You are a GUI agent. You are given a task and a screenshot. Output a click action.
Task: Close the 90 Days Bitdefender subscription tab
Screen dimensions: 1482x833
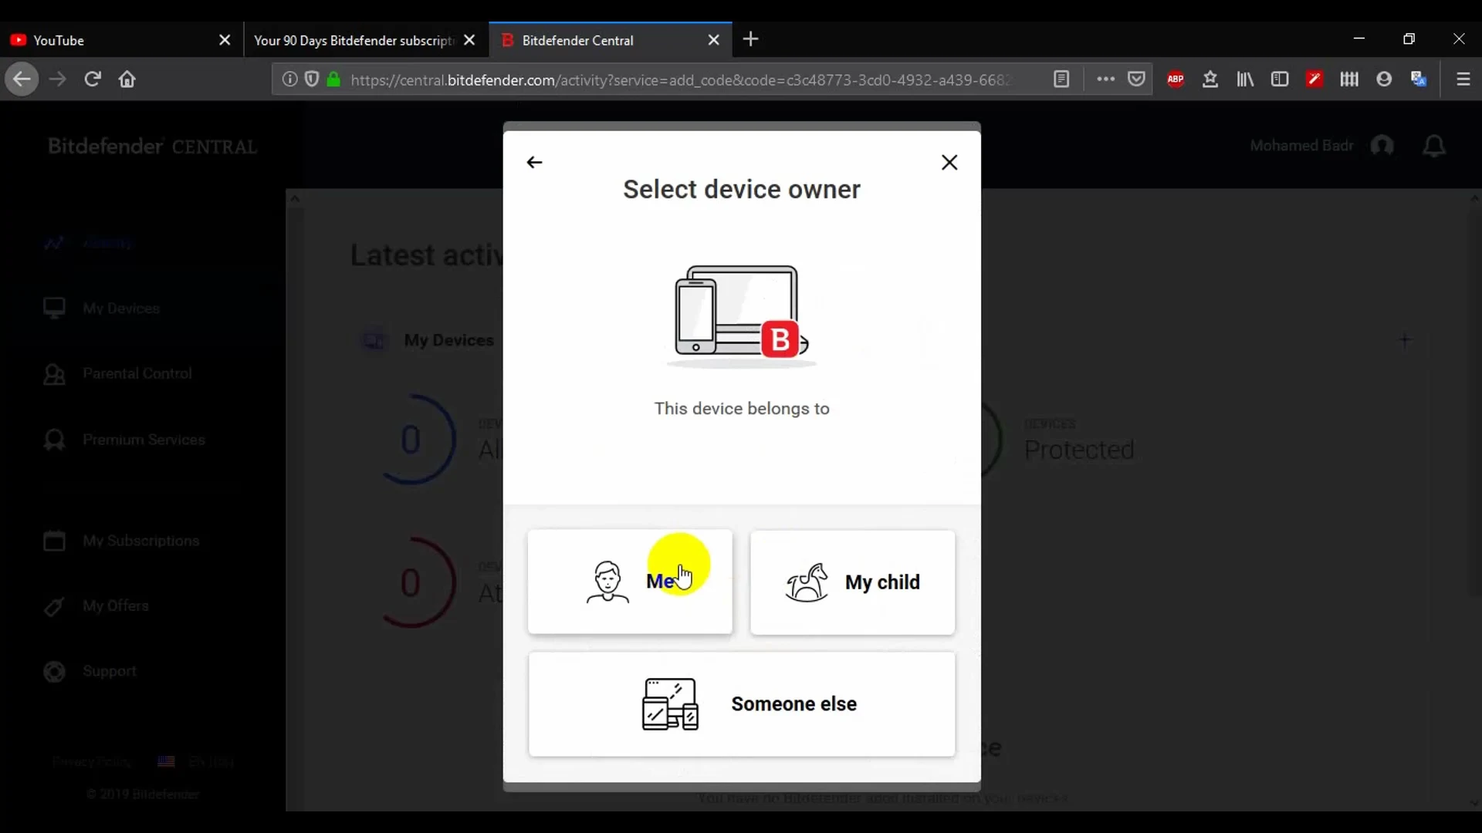(x=469, y=40)
